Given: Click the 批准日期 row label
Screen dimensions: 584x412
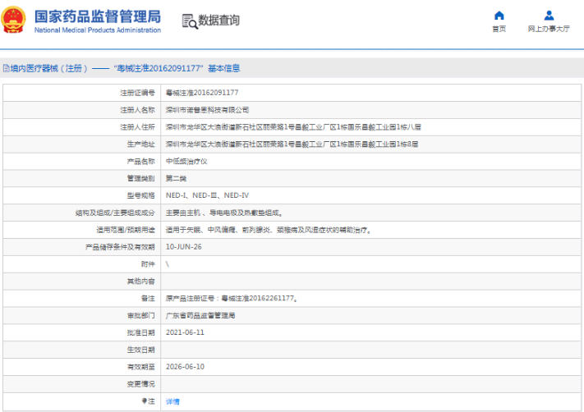Looking at the screenshot, I should pos(140,332).
